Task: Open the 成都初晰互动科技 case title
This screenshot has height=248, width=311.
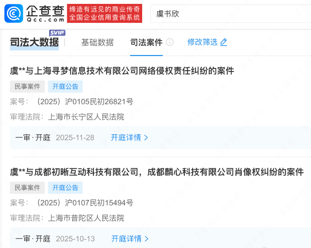Action: pyautogui.click(x=157, y=172)
